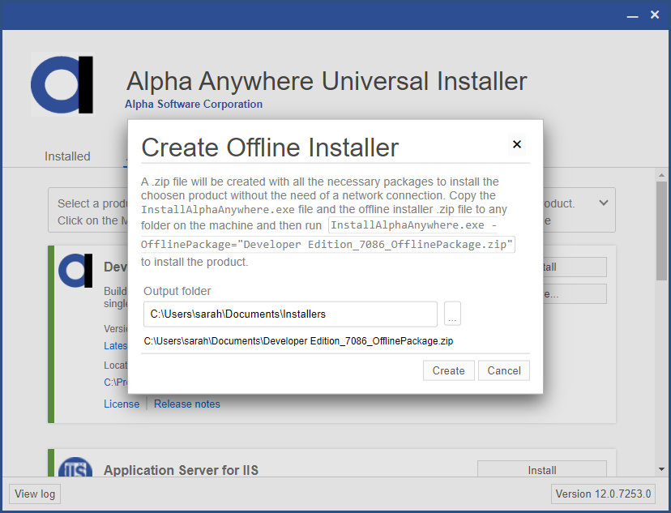
Task: Open the Release notes link
Action: tap(187, 404)
